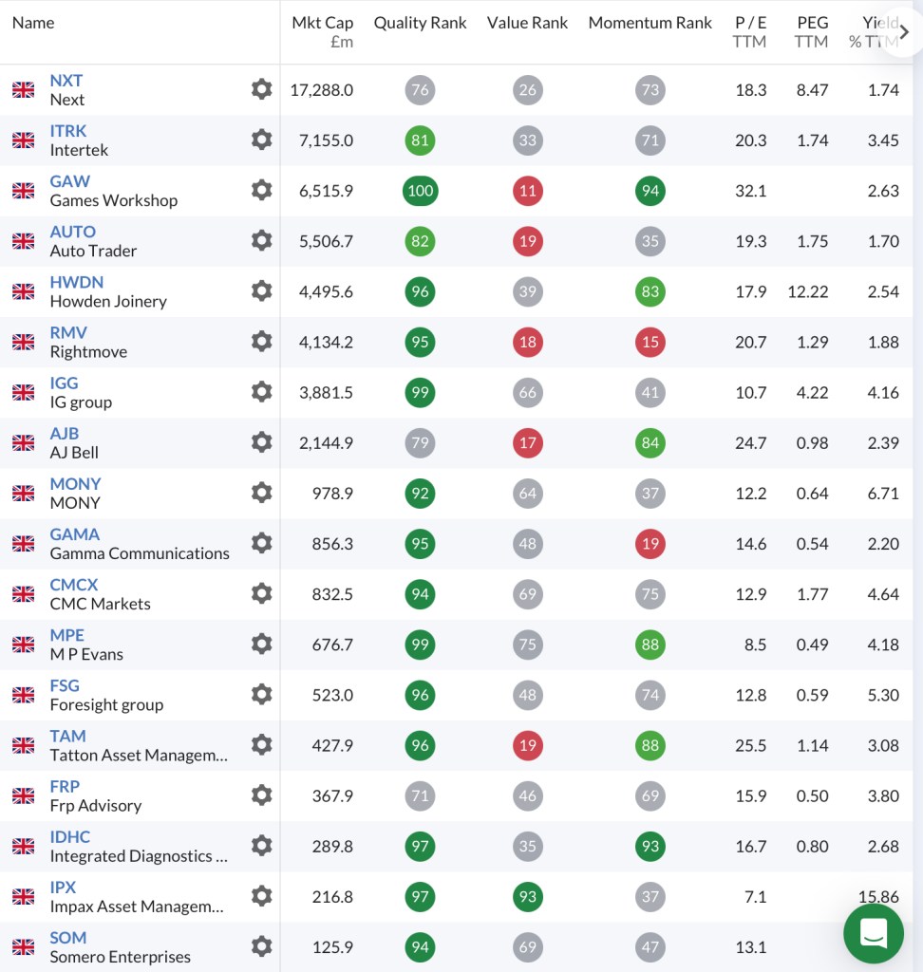Open the IDHC ticker link
Screen dimensions: 923x972
[70, 836]
